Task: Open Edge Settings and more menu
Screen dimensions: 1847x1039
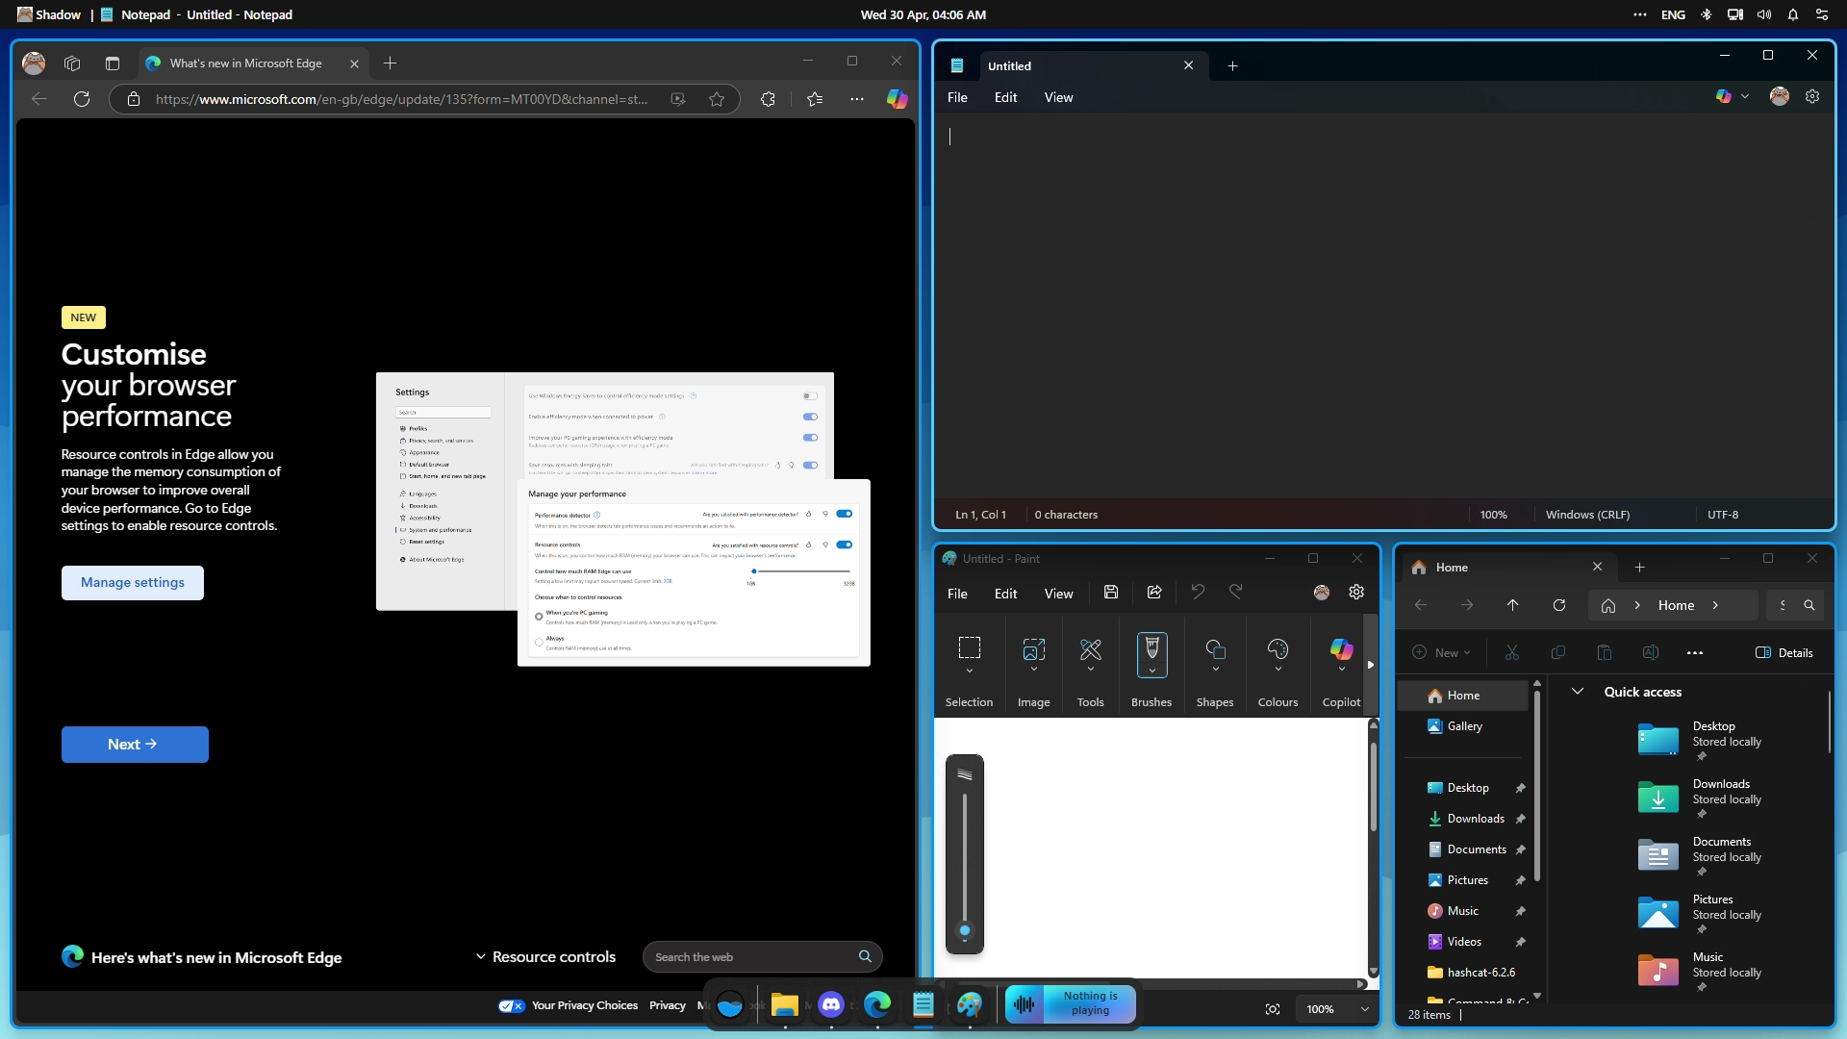Action: click(x=857, y=99)
